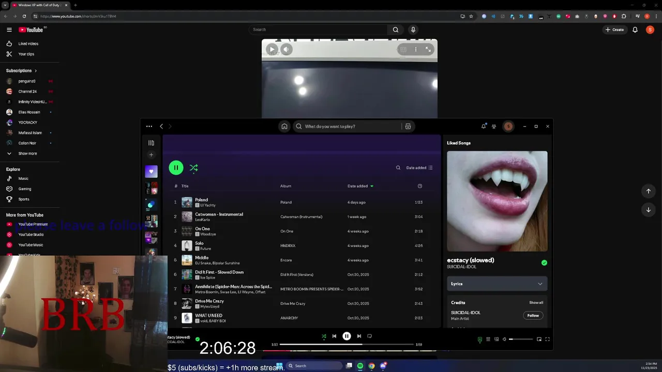Open artist link Ice Spice
662x372 pixels.
coord(208,277)
